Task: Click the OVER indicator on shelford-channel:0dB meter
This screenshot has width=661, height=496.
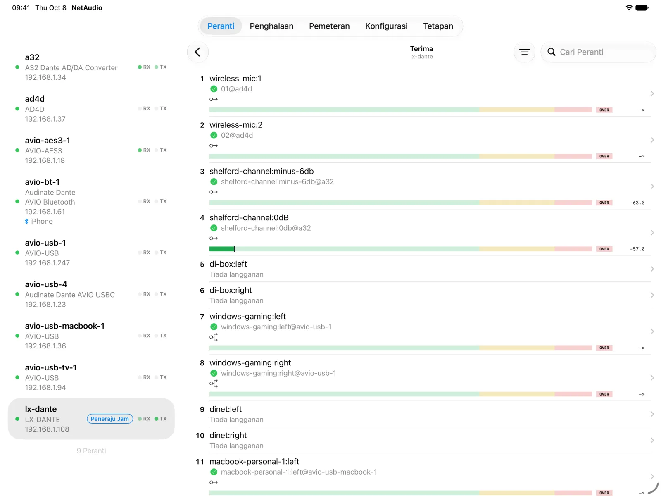Action: pyautogui.click(x=604, y=249)
